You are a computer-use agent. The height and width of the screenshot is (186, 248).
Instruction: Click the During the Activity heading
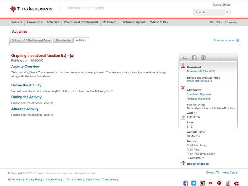[x=26, y=97]
